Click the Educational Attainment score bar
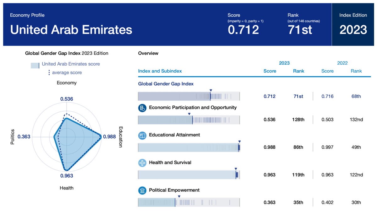The image size is (377, 213). pyautogui.click(x=189, y=147)
